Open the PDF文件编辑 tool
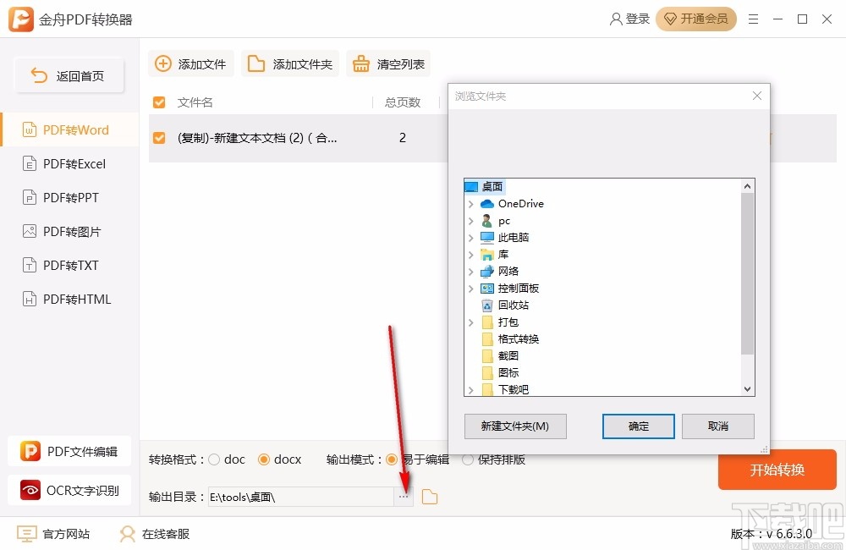 click(69, 451)
